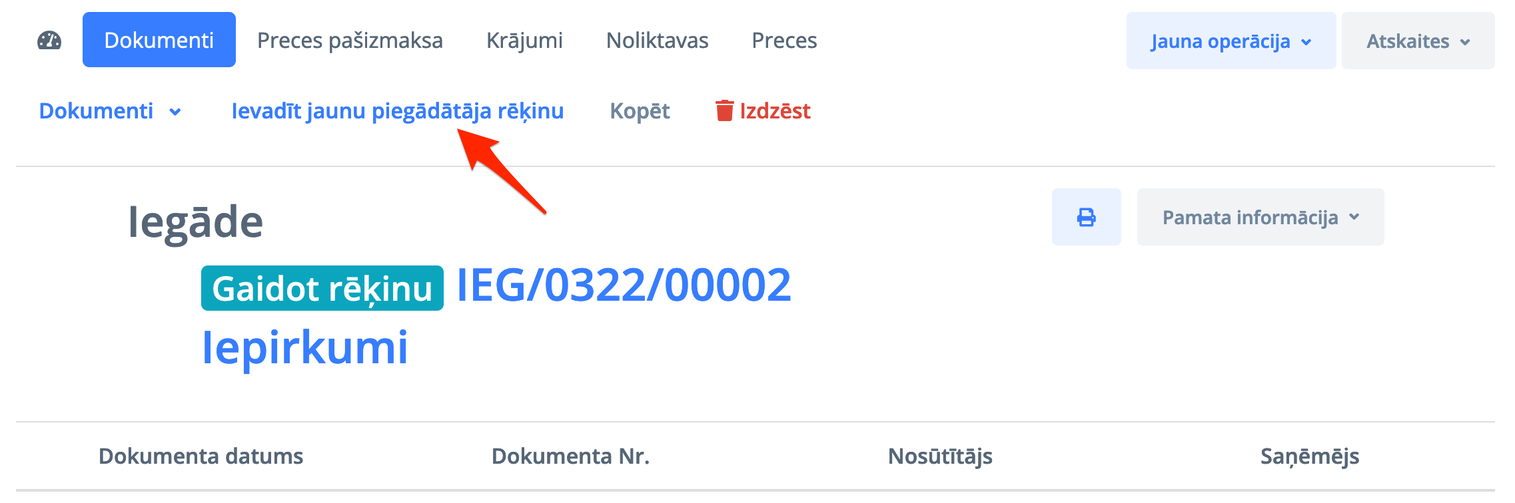This screenshot has height=503, width=1515.
Task: Open the Krājumi tab
Action: pyautogui.click(x=524, y=41)
